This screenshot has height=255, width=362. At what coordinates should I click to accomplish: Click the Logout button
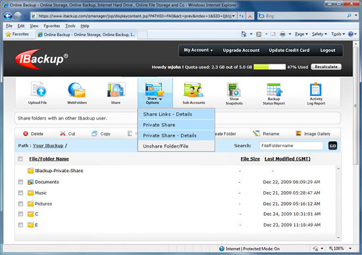328,50
